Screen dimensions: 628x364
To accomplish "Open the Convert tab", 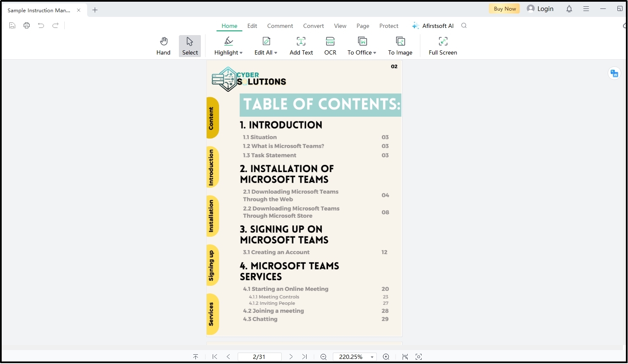I will (313, 26).
